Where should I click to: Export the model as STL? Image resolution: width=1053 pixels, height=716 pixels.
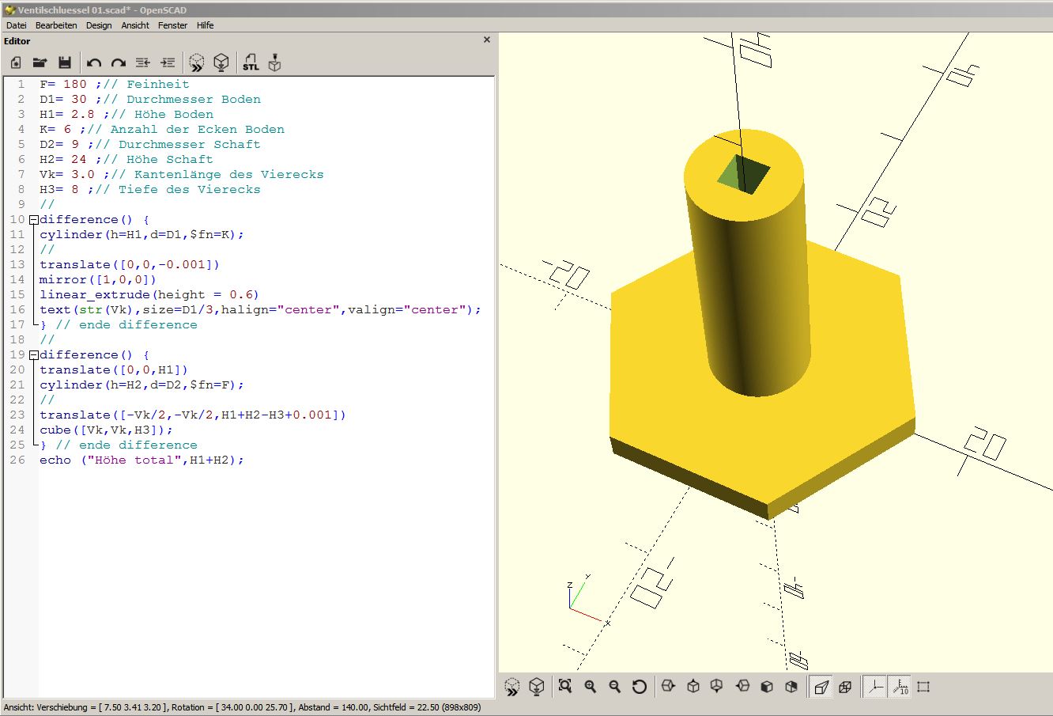pyautogui.click(x=251, y=63)
